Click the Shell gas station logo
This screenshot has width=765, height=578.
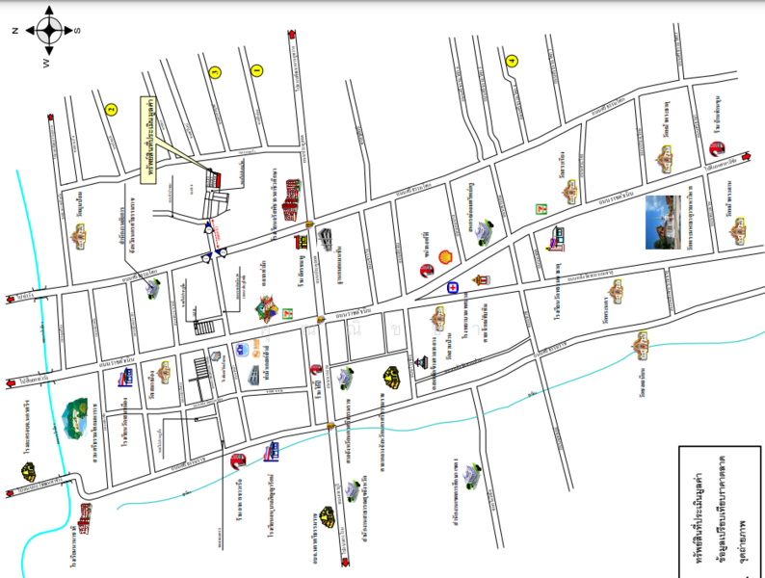pos(444,256)
